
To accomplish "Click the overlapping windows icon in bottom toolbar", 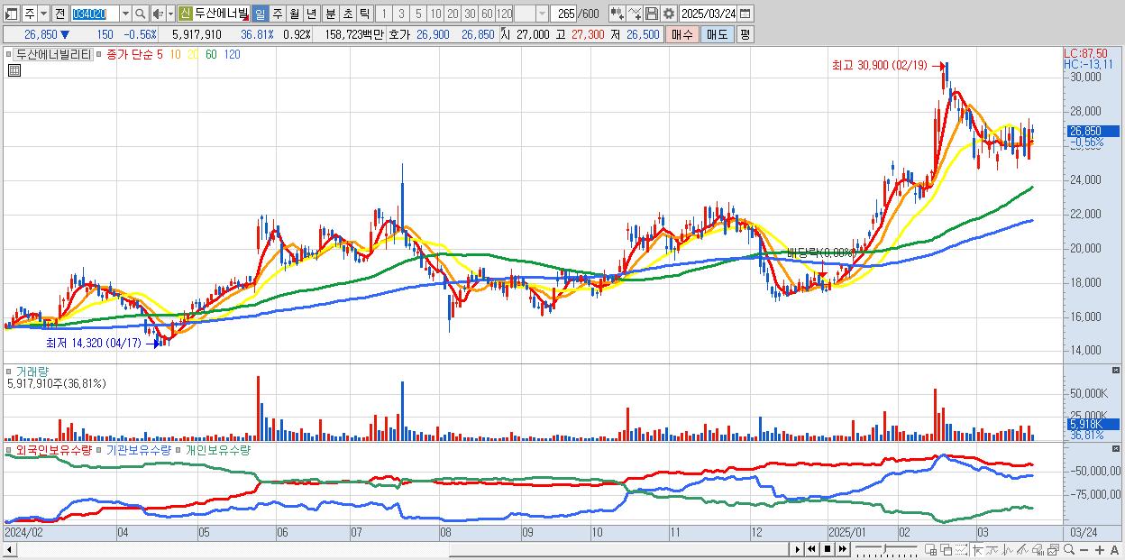I will pyautogui.click(x=947, y=549).
